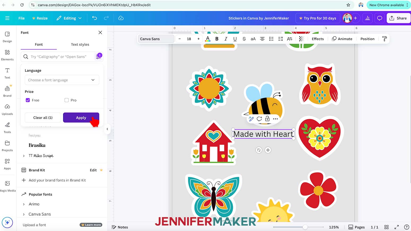Open the transparency control
411x231 pixels.
[301, 39]
